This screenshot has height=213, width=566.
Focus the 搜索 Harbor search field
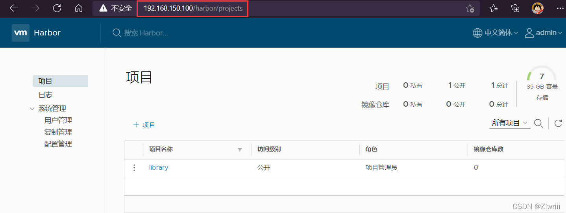146,33
